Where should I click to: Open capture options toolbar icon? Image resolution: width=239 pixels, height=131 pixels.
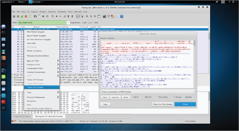18,17
